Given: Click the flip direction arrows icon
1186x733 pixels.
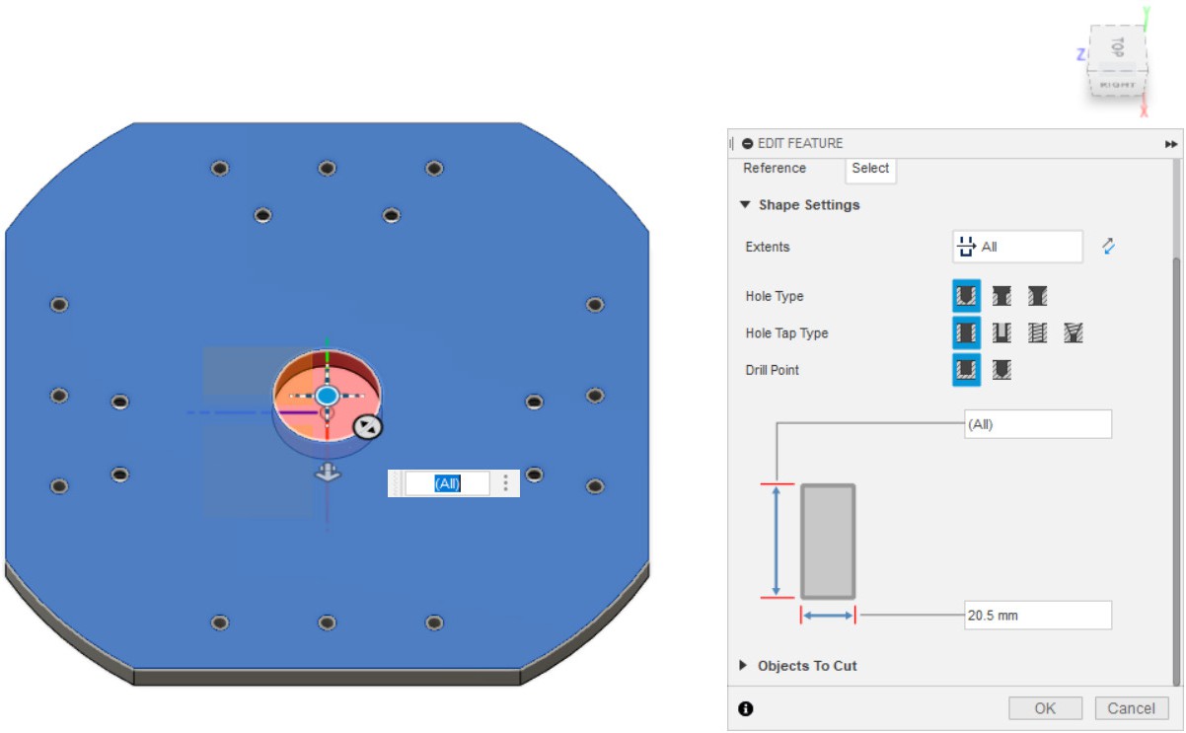Looking at the screenshot, I should coord(1108,247).
